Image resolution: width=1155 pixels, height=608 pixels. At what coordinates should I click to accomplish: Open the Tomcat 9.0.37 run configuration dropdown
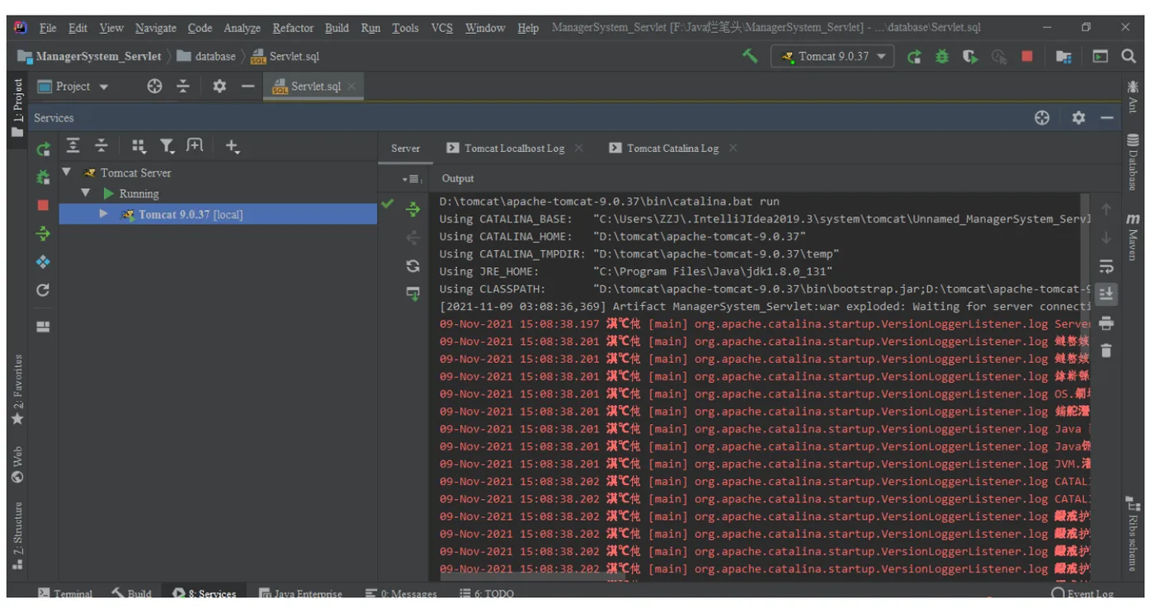coord(833,56)
